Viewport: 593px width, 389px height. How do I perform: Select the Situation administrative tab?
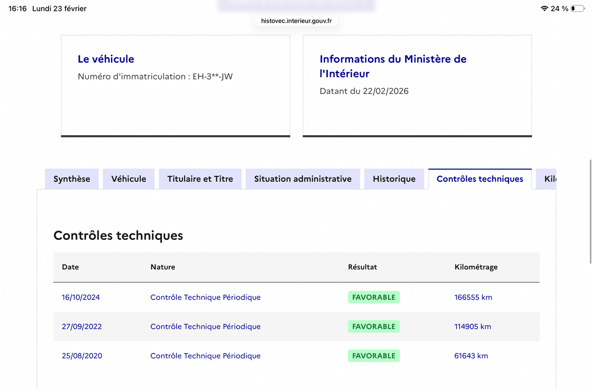pos(303,179)
